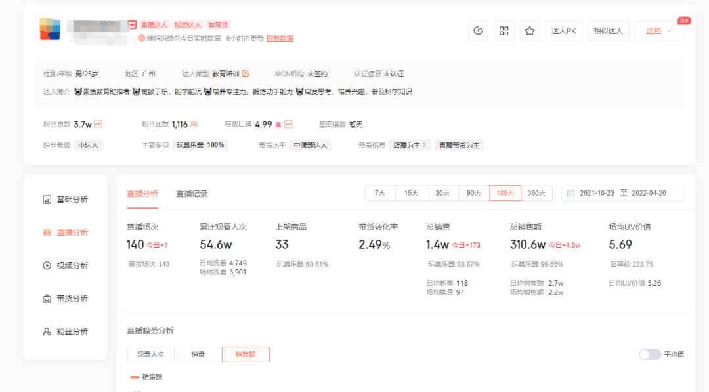Select the 销量 chart option
709x392 pixels.
click(198, 354)
